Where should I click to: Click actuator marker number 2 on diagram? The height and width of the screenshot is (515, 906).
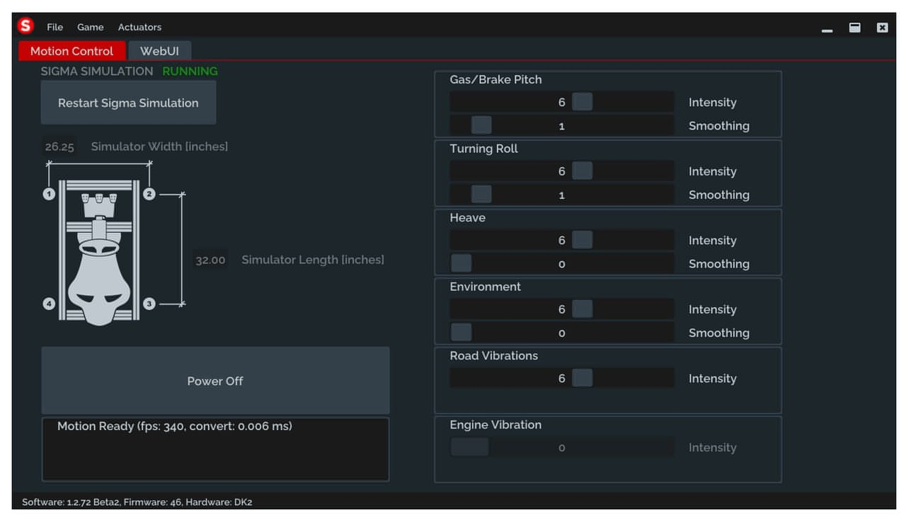(x=149, y=194)
